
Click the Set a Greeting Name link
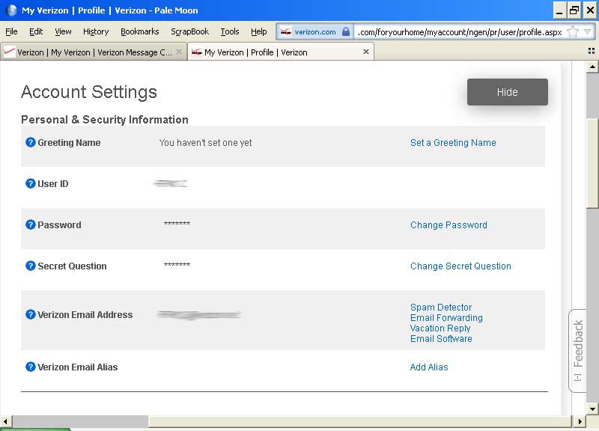pyautogui.click(x=453, y=143)
